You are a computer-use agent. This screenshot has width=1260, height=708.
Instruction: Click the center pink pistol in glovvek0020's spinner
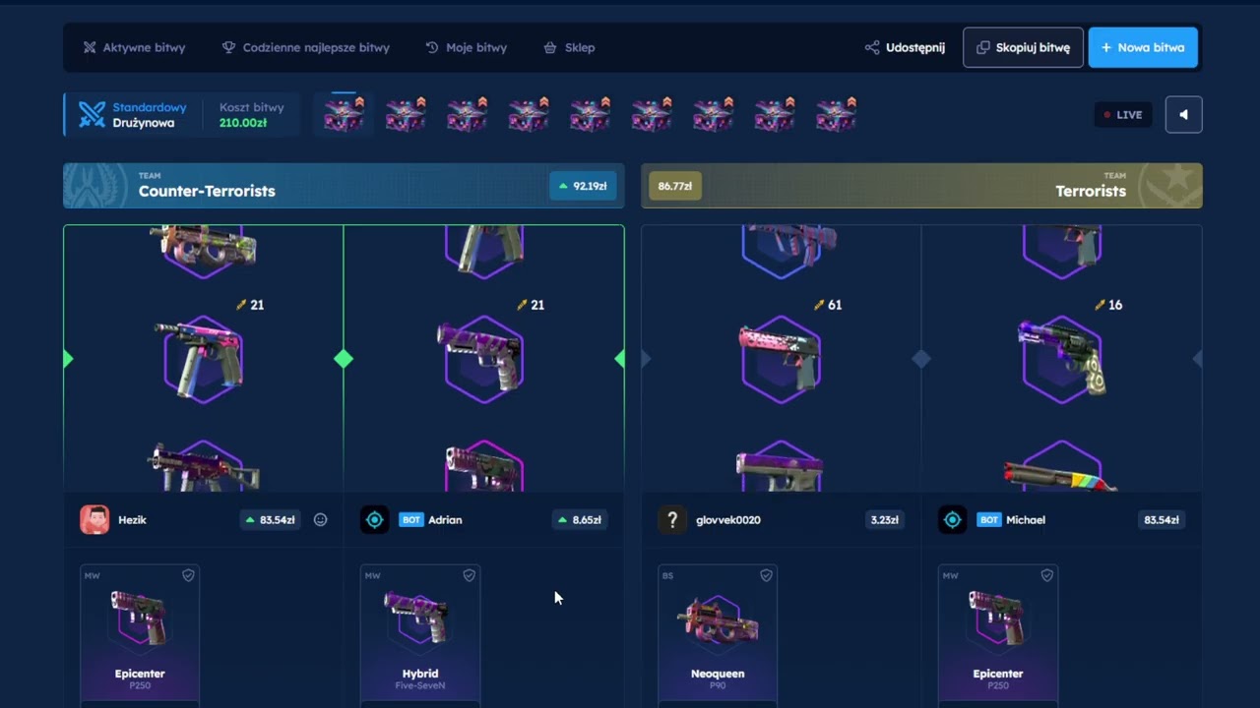pos(781,359)
